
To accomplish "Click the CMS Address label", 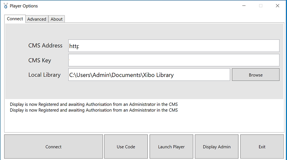I will tap(45, 46).
